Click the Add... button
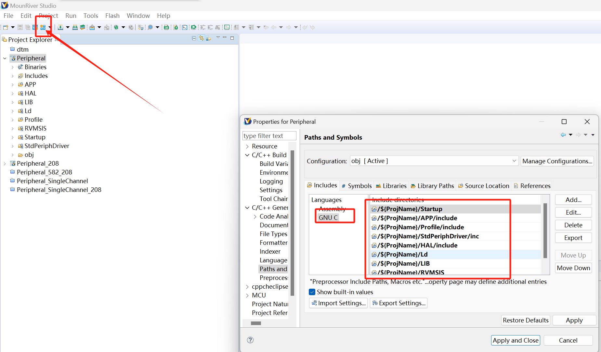 click(x=573, y=200)
